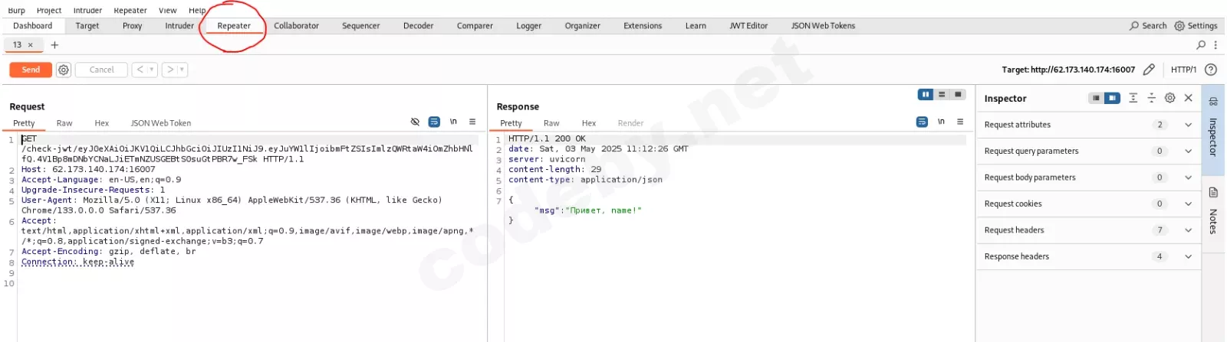This screenshot has height=342, width=1227.
Task: Open the help question mark icon
Action: coord(1211,70)
